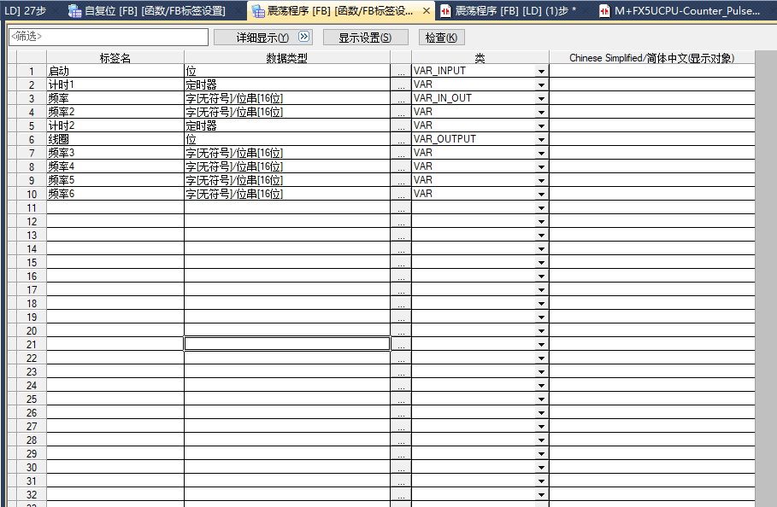Open the M+FX5UCPU-Counter_Pulse tab
This screenshot has width=777, height=507.
click(688, 11)
